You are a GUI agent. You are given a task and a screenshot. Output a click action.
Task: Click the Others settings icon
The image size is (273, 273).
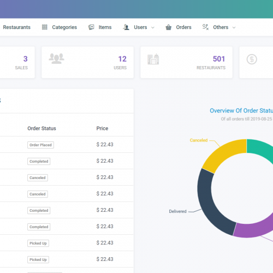point(205,27)
